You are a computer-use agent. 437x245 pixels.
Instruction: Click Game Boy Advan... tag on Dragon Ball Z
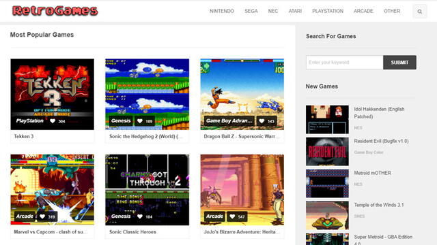[x=229, y=121]
